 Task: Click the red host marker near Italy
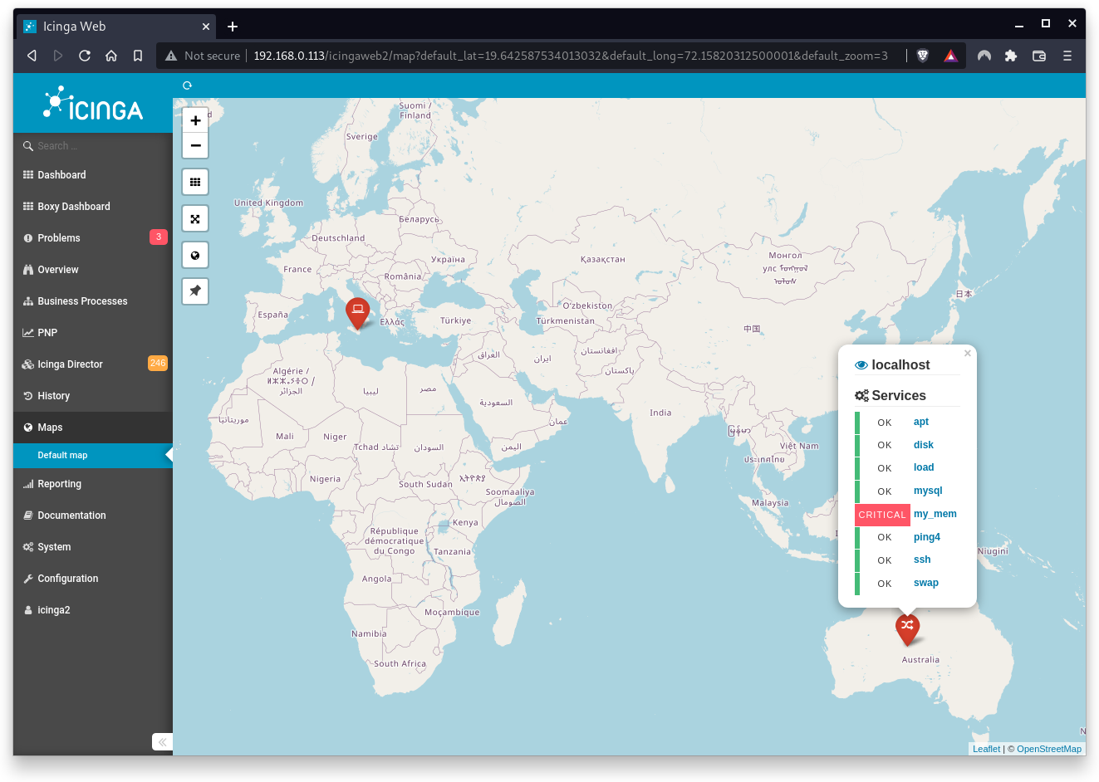click(357, 311)
